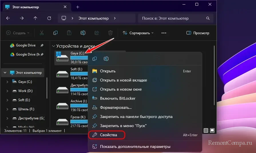The width and height of the screenshot is (256, 153).
Task: Switch to large thumbnails view in status bar
Action: pos(212,130)
